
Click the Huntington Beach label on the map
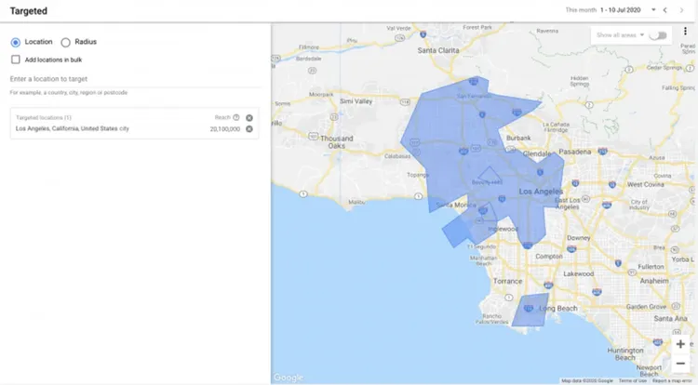[625, 354]
